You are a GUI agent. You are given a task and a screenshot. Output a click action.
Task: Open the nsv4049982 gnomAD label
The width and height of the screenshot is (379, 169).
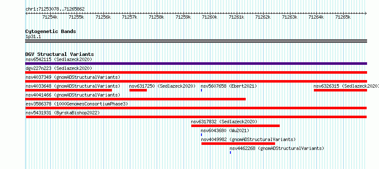(x=248, y=139)
